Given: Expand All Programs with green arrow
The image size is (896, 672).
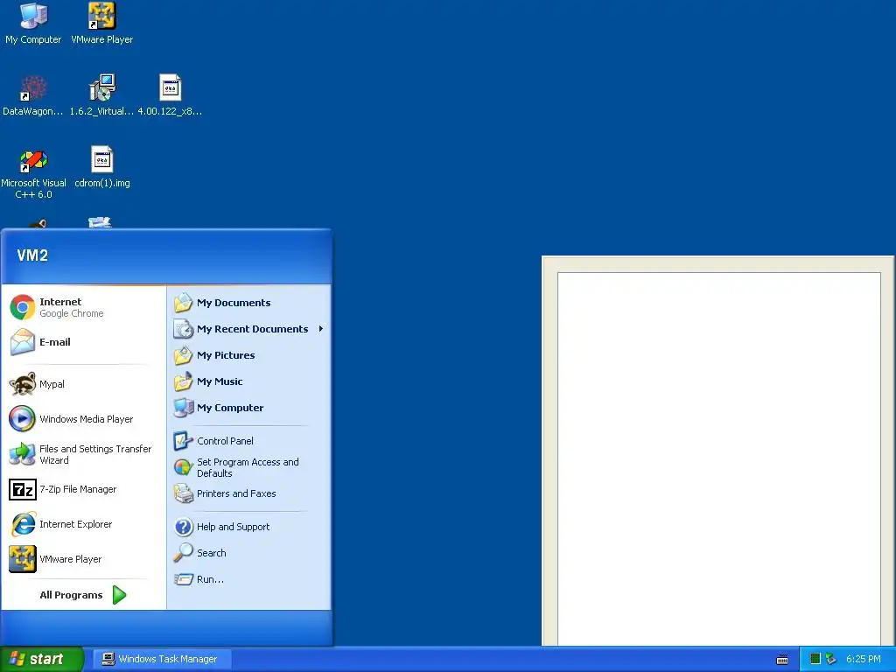Looking at the screenshot, I should click(x=83, y=595).
